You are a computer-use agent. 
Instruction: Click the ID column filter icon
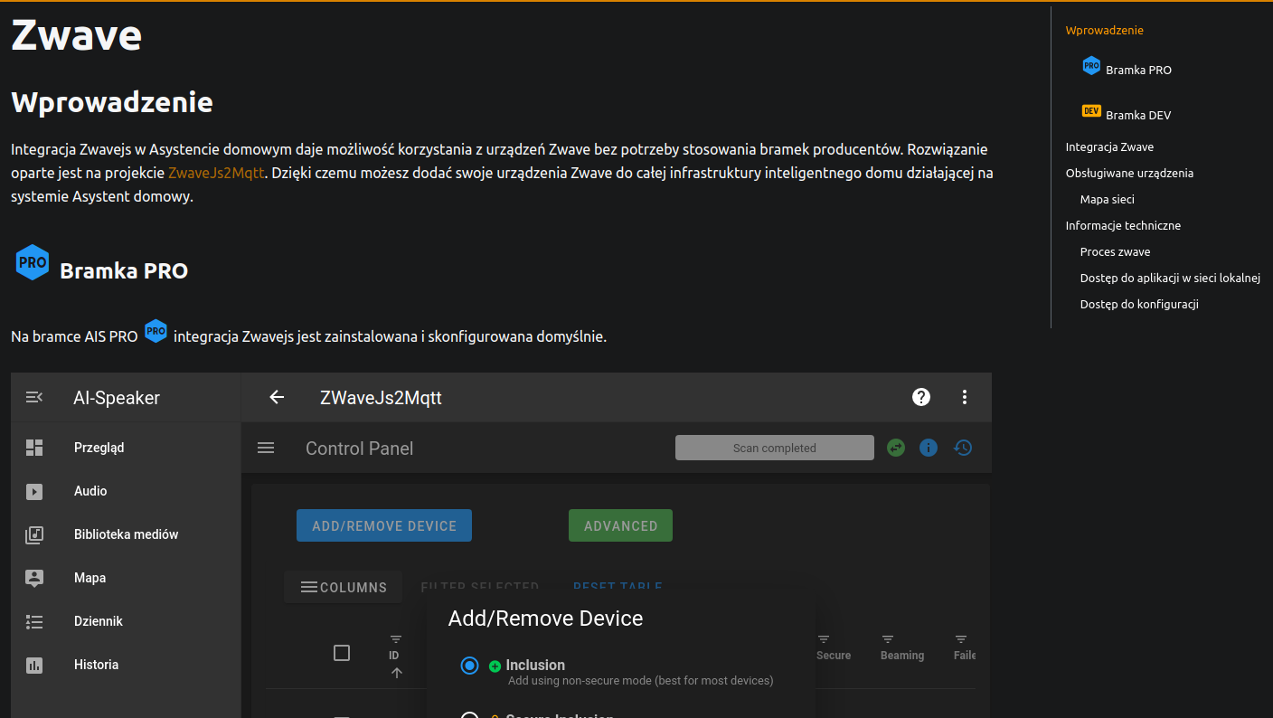click(396, 639)
